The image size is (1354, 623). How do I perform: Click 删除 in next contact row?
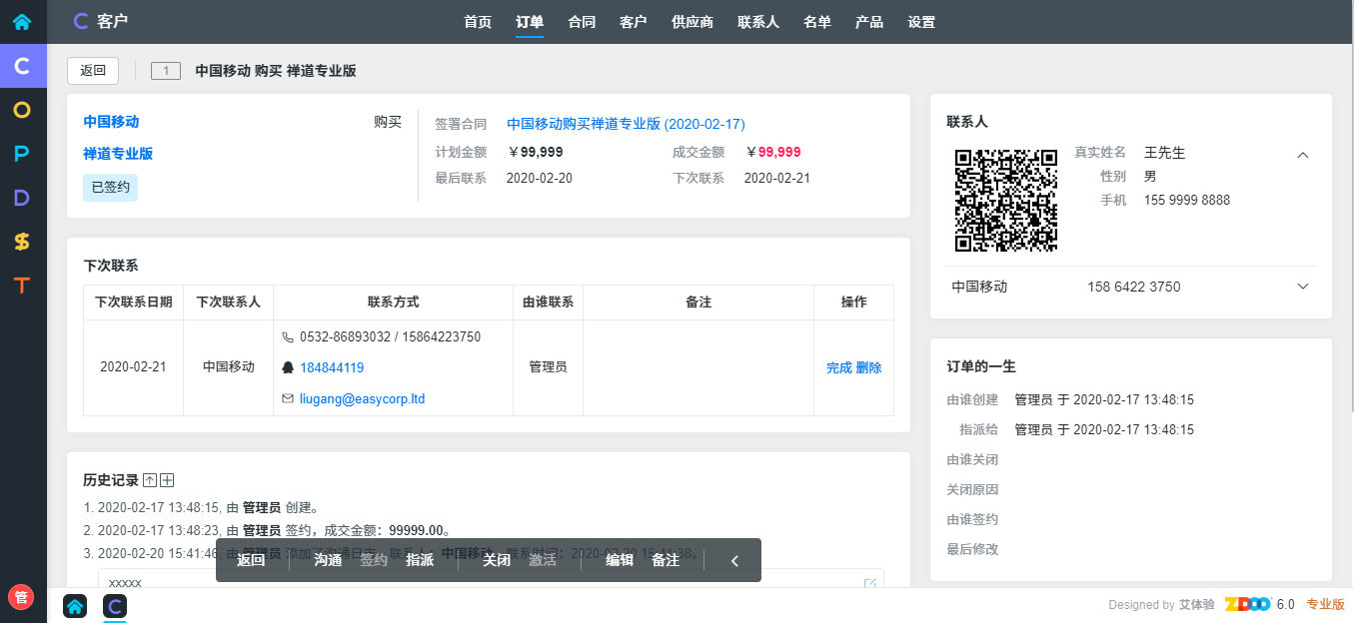[869, 367]
